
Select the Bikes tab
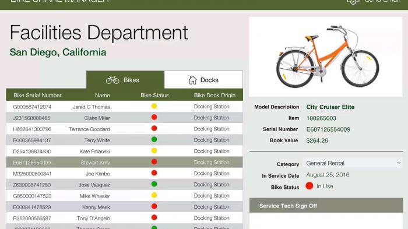click(125, 80)
